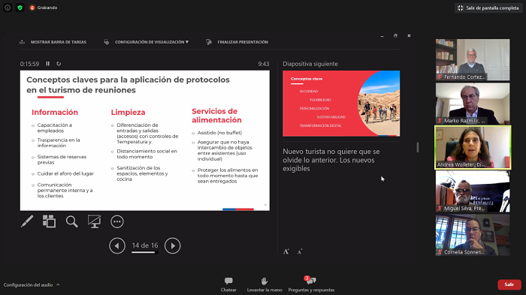This screenshot has height=295, width=526.
Task: Open the meeting info icon
Action: pyautogui.click(x=8, y=8)
